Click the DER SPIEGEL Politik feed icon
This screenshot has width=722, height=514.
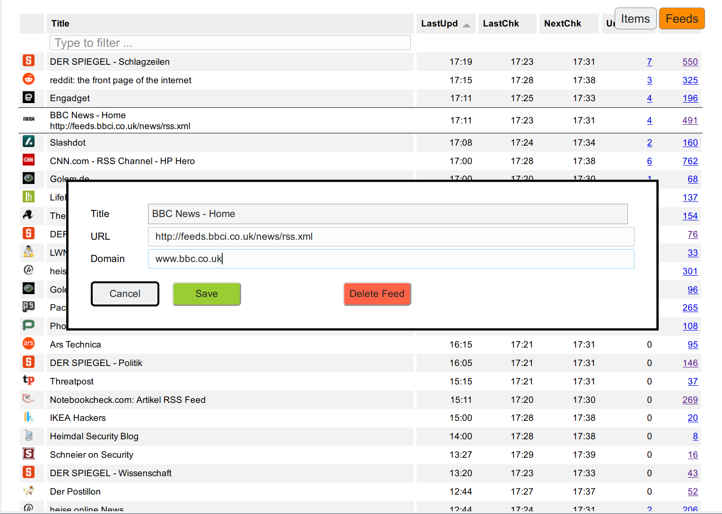point(29,362)
